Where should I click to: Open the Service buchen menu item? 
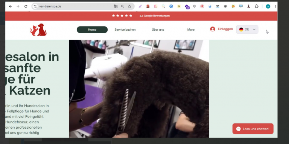coord(125,30)
